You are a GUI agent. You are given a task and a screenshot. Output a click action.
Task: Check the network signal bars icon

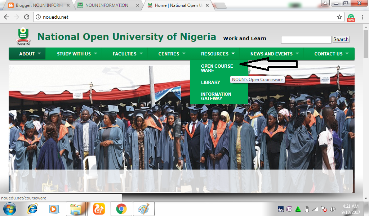315,209
